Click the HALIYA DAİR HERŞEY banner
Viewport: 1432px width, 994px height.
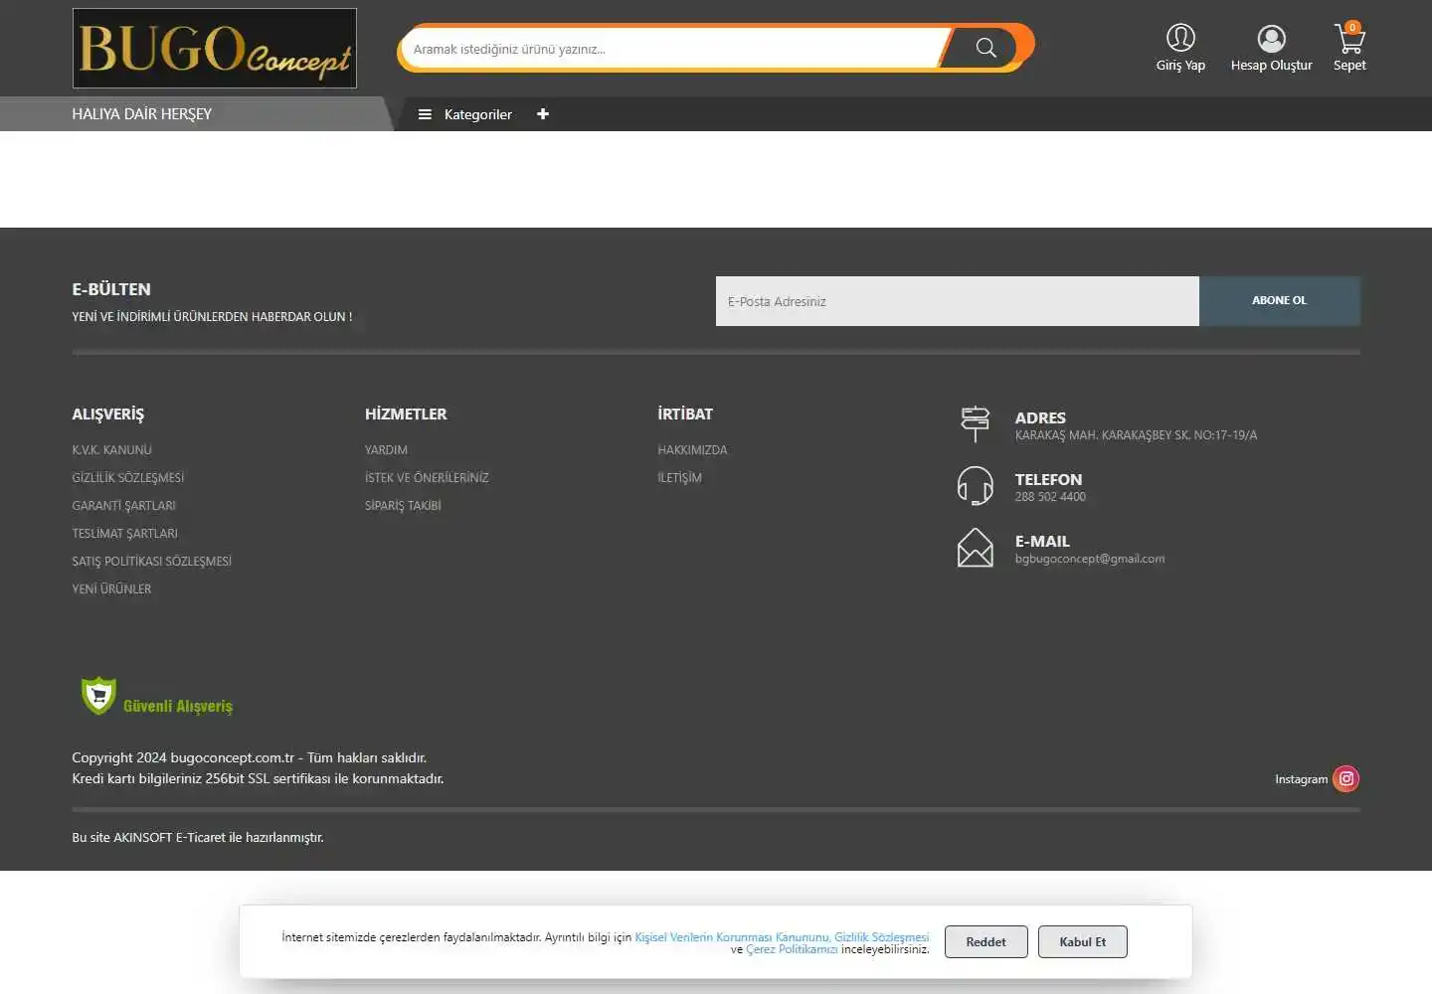[142, 114]
